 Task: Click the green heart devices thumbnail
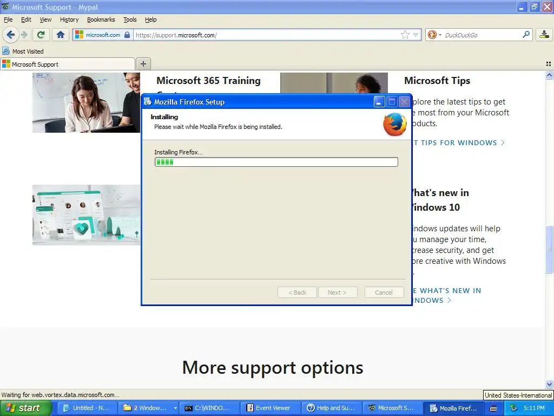(86, 214)
